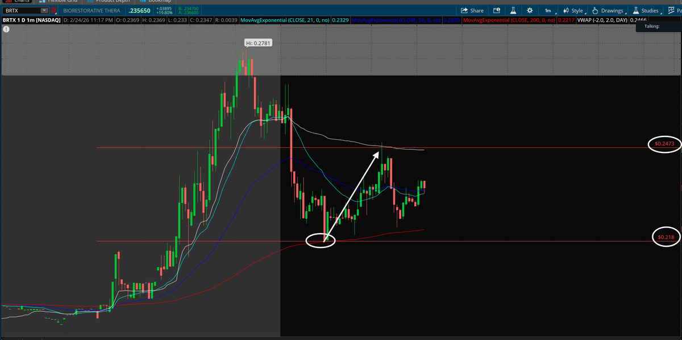The width and height of the screenshot is (682, 340).
Task: Click the O: 0.2369 open value
Action: tap(128, 20)
